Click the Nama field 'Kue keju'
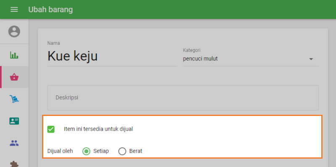336x167 pixels. point(112,56)
